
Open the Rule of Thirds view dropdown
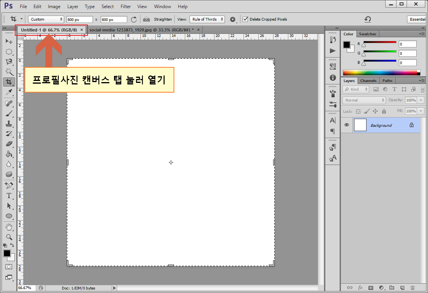point(207,19)
